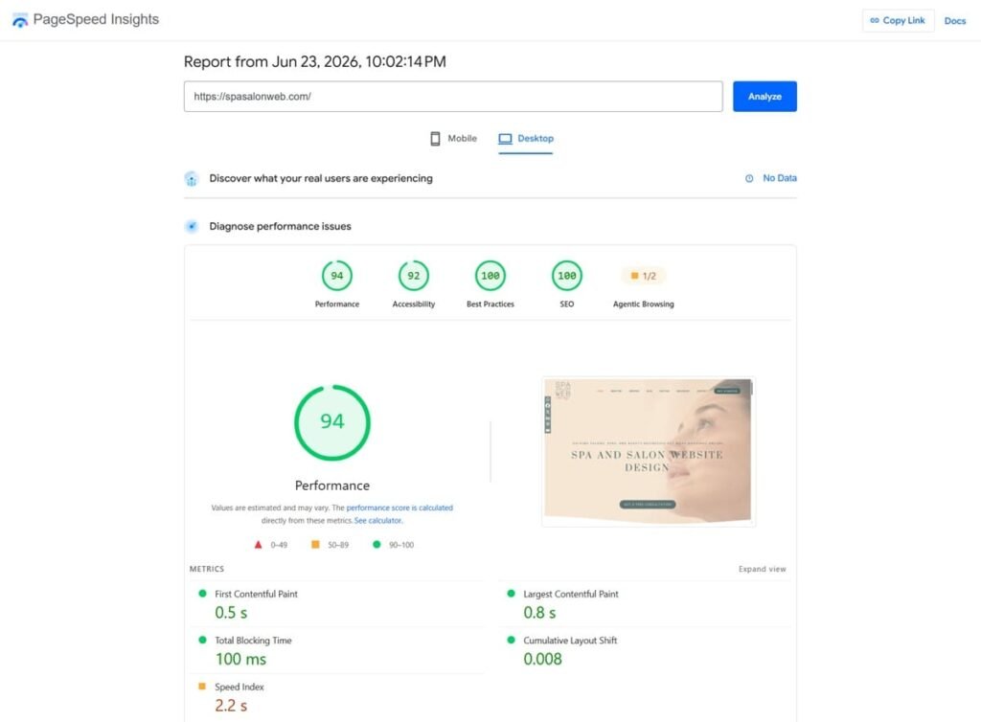Switch to the Mobile tab
Viewport: 981px width, 722px height.
[453, 138]
